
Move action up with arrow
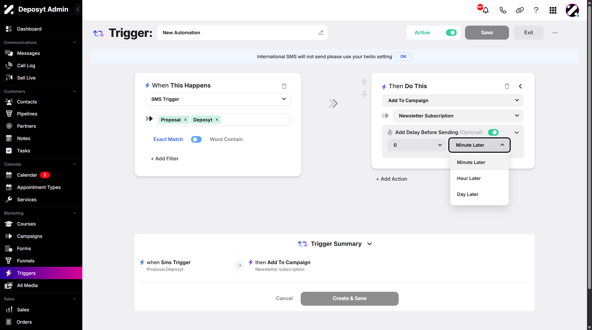pyautogui.click(x=364, y=82)
